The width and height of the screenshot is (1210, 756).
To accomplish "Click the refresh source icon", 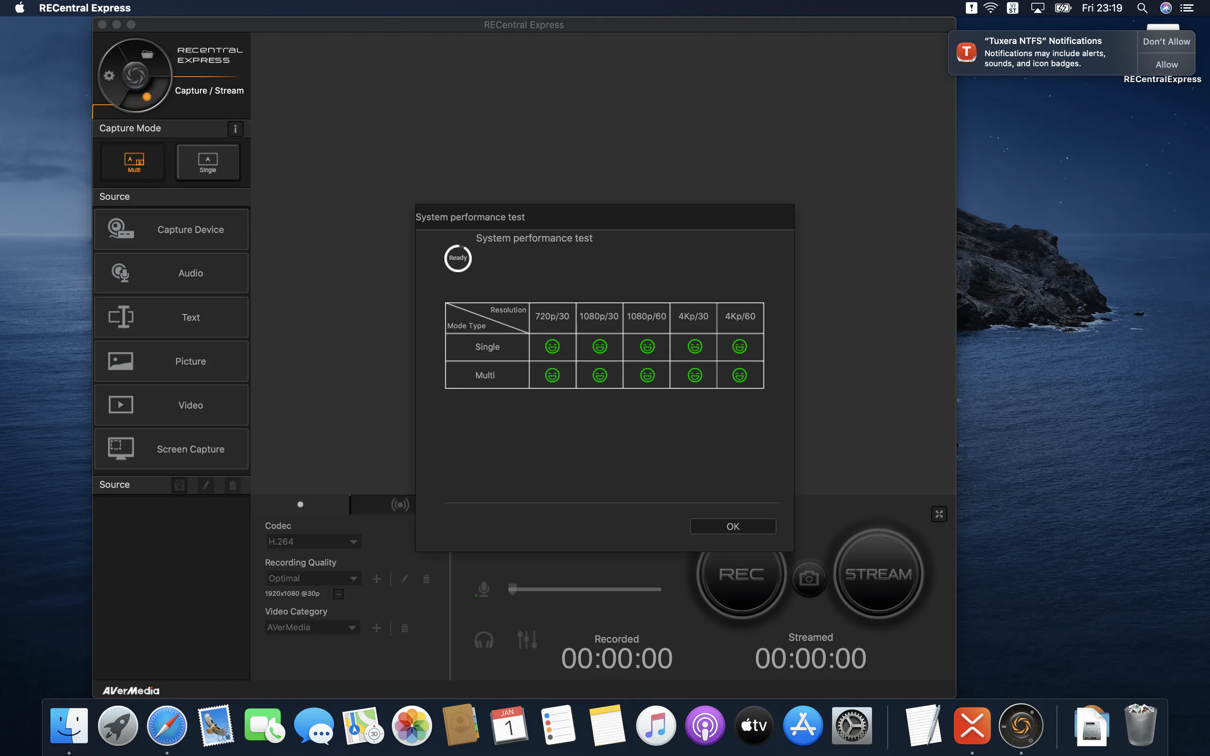I will tap(180, 485).
